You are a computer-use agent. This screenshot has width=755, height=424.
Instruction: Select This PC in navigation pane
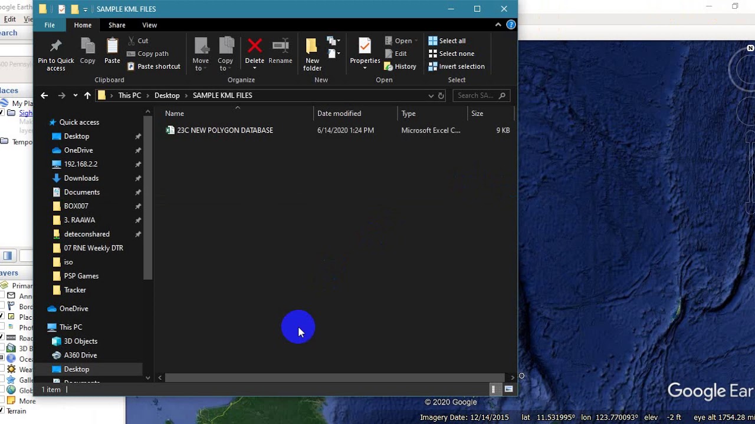tap(64, 327)
